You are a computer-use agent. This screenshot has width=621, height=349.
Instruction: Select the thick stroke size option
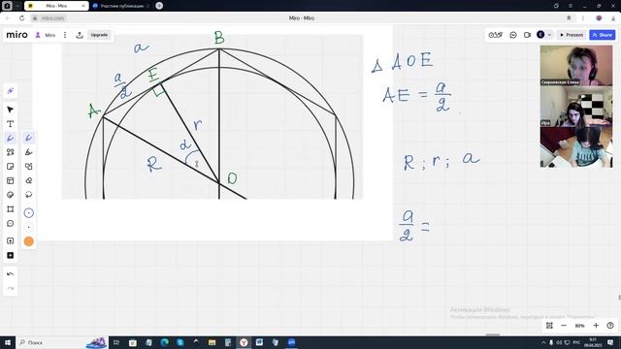[x=28, y=213]
